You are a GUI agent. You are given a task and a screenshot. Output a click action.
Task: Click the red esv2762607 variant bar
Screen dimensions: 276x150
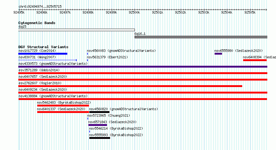click(x=130, y=86)
